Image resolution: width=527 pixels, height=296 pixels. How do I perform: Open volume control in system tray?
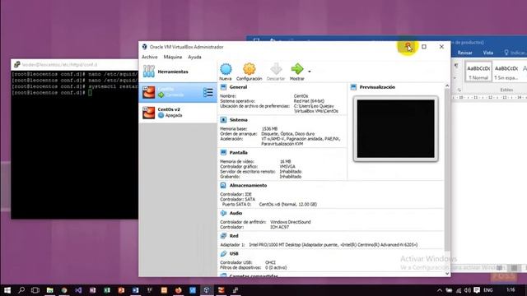(468, 290)
